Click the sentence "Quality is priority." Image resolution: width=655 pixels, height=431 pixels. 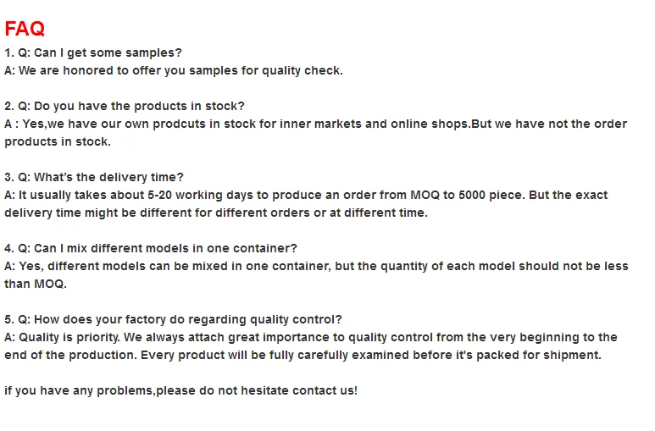(x=75, y=337)
